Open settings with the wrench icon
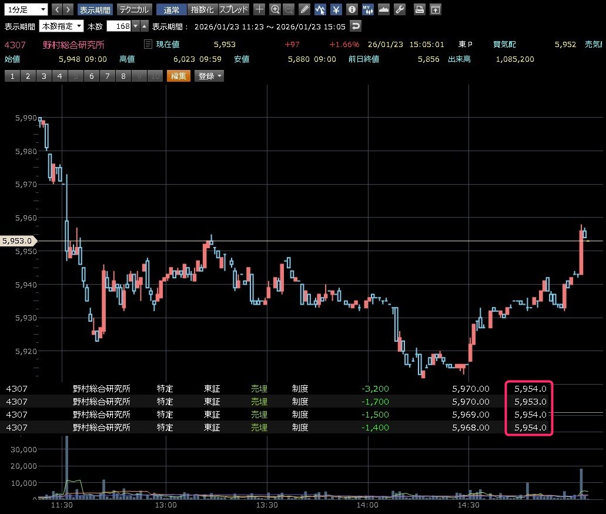Screen dimensions: 606x514 pos(399,9)
